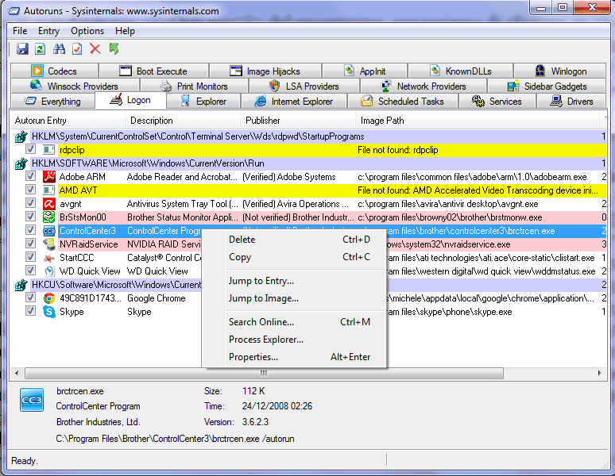This screenshot has width=615, height=476.
Task: Click the Save toolbar icon
Action: pos(22,49)
